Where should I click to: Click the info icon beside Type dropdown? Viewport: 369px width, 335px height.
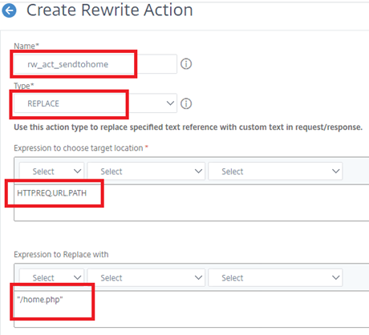point(186,103)
